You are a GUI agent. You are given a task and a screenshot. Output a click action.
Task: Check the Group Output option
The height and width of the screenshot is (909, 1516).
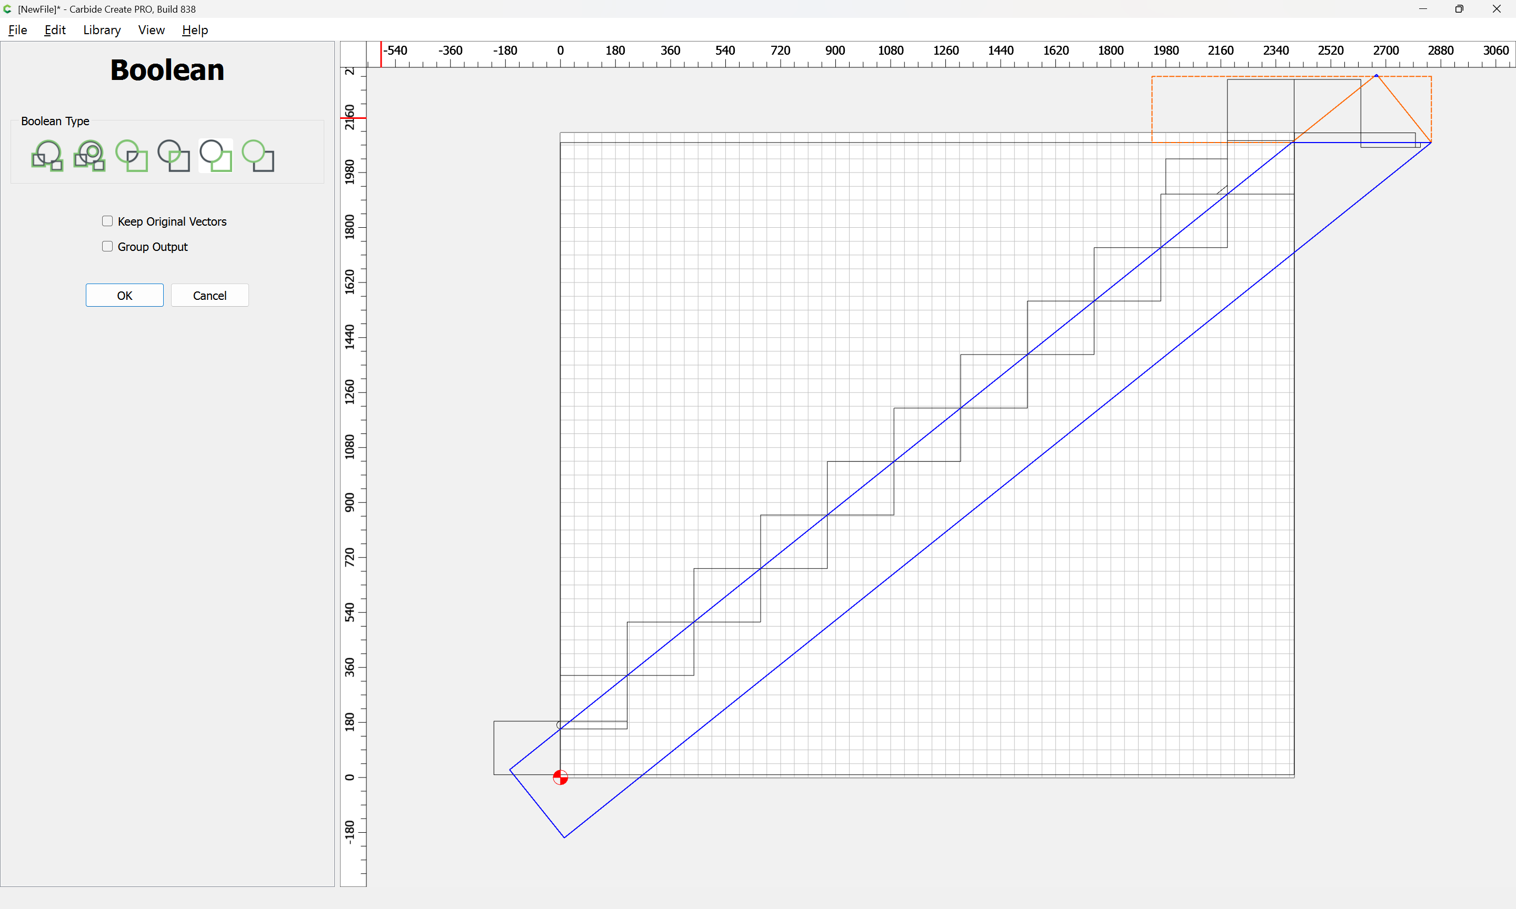pos(107,246)
